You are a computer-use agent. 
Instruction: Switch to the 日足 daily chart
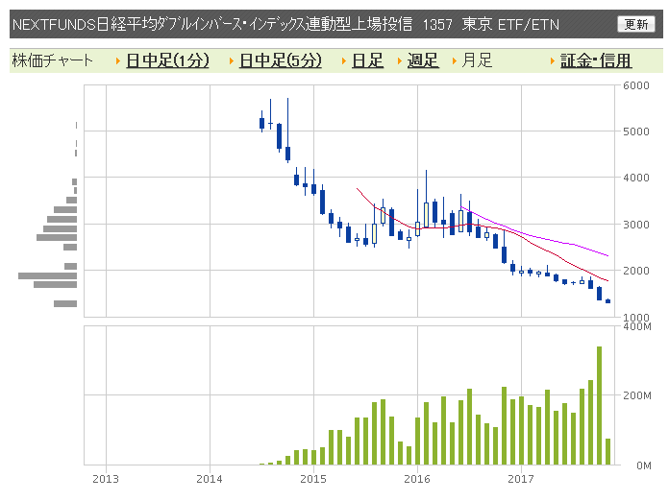[x=367, y=60]
